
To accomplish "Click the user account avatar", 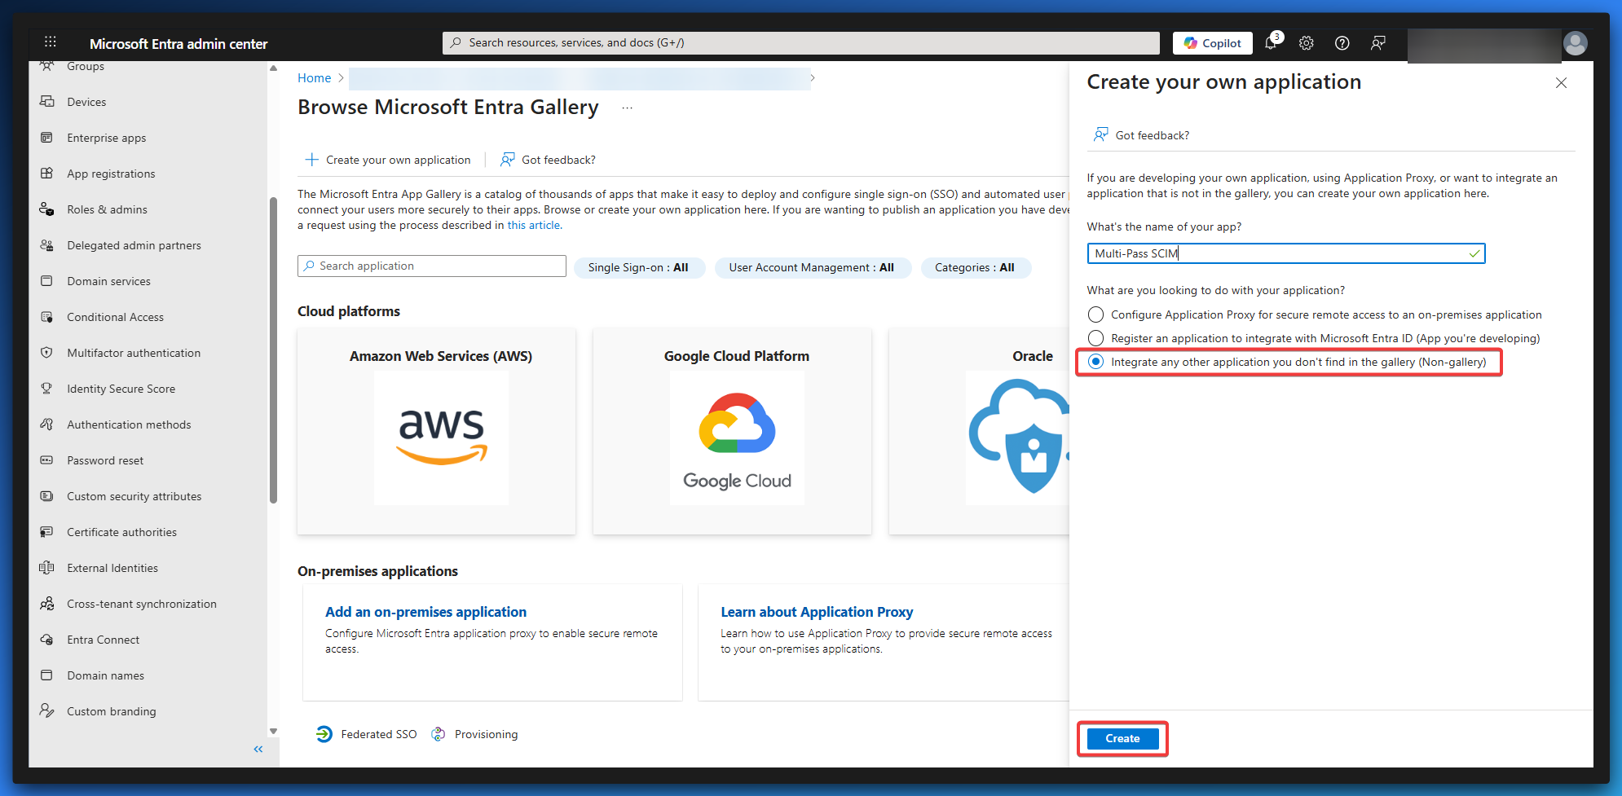I will [1575, 43].
